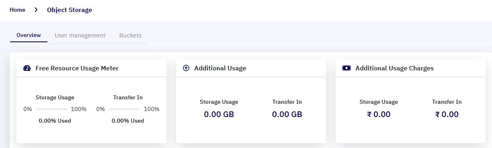Click the 0.00 GB Storage Usage value
This screenshot has width=492, height=148.
(x=219, y=114)
